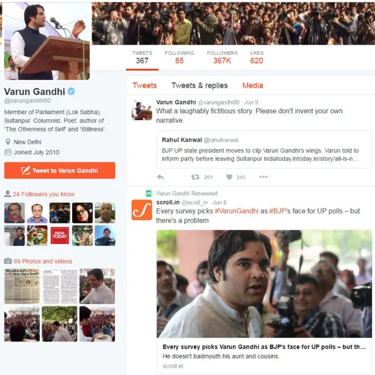Click the scroll.in orange avatar icon
The image size is (375, 375).
(x=142, y=210)
